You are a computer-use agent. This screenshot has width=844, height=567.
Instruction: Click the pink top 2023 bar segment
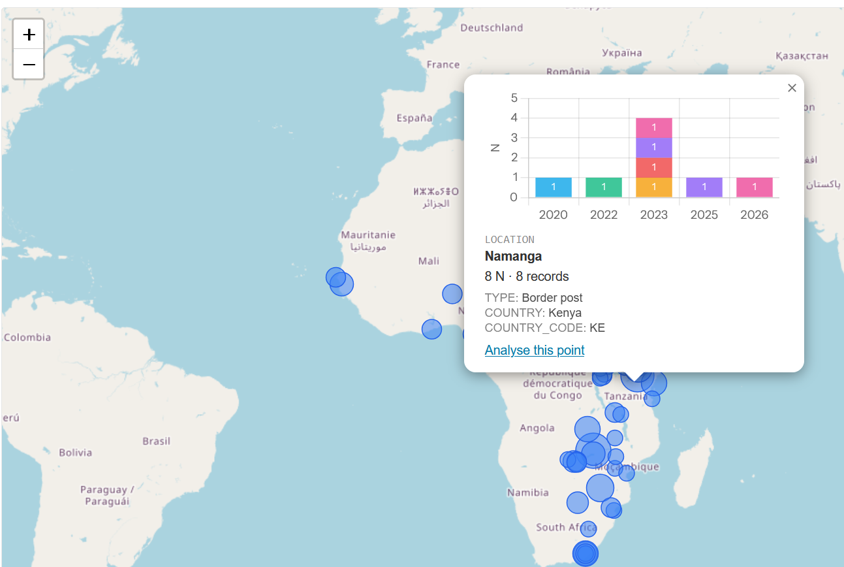[x=654, y=128]
